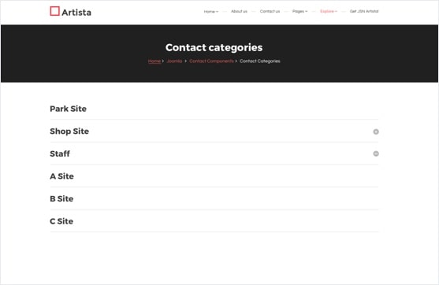The height and width of the screenshot is (285, 439).
Task: Open the Staff category
Action: point(60,154)
